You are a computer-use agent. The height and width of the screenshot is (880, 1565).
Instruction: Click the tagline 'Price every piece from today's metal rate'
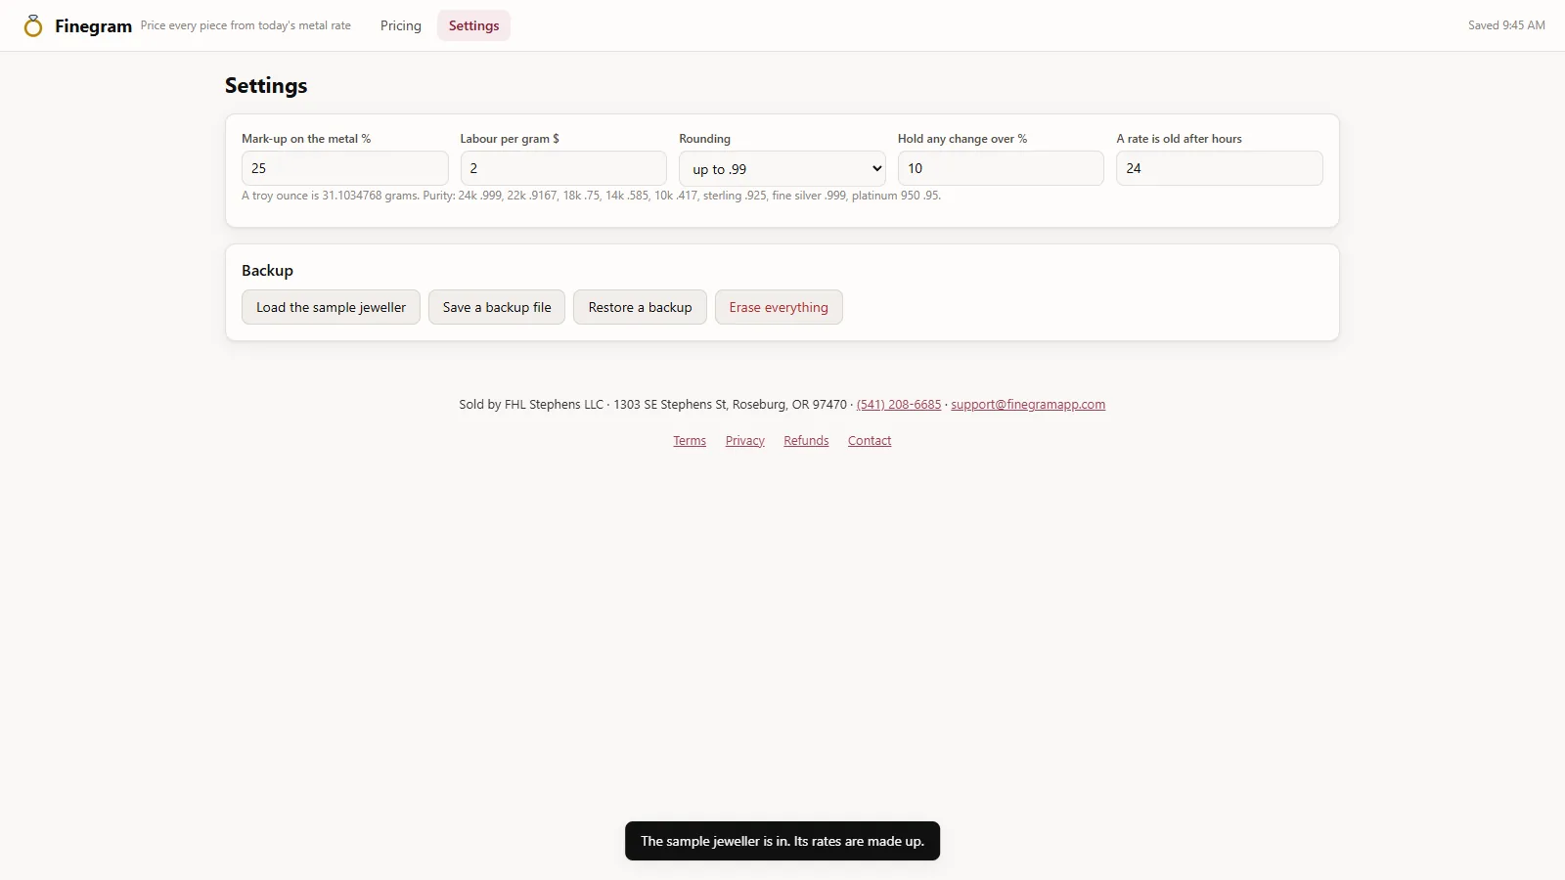pyautogui.click(x=246, y=25)
